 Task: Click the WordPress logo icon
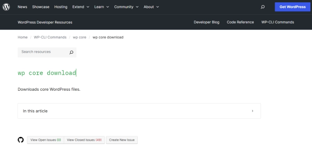[6, 7]
